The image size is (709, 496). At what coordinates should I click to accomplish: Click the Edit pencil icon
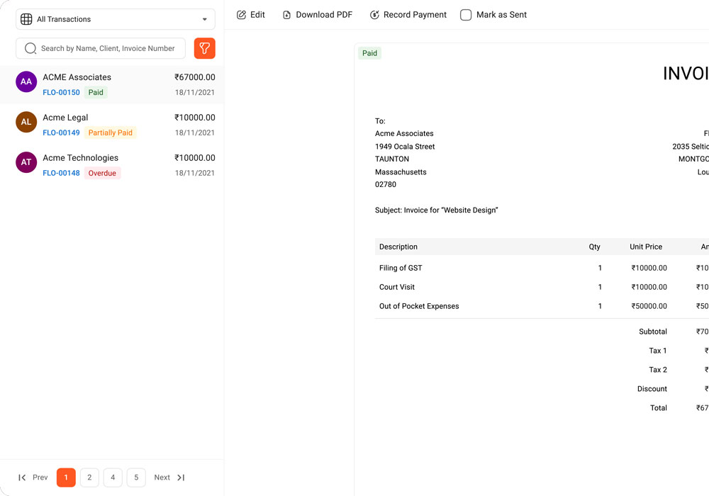(242, 15)
